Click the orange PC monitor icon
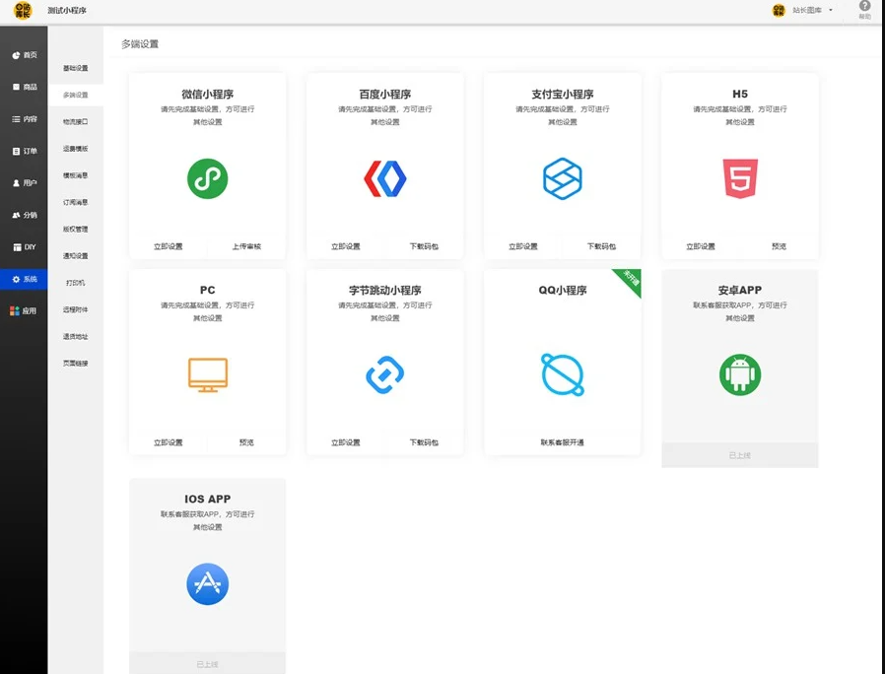 tap(208, 374)
